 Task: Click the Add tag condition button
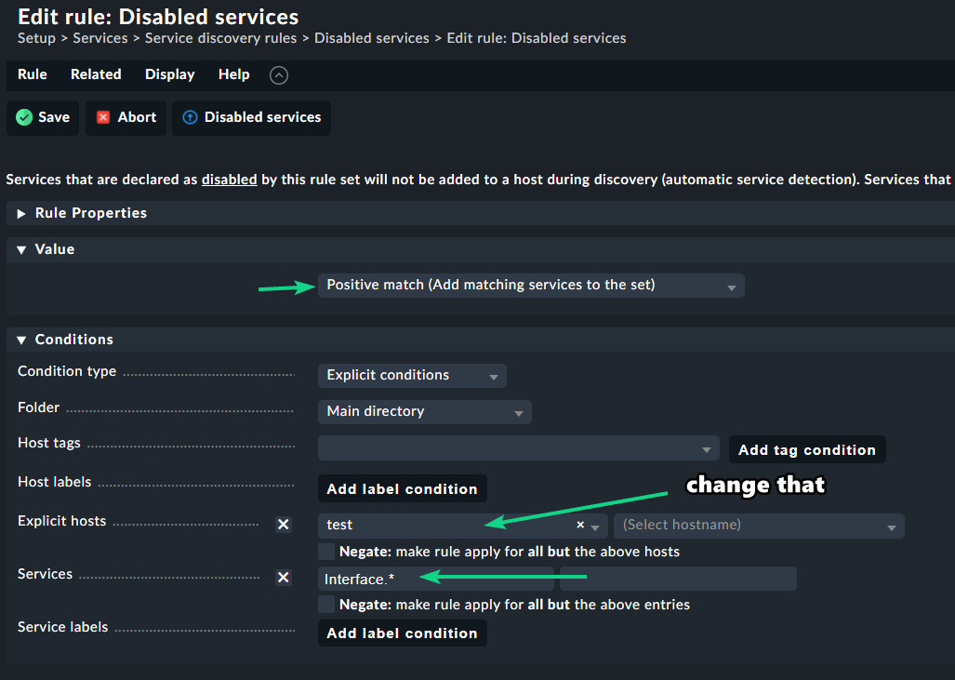point(806,450)
